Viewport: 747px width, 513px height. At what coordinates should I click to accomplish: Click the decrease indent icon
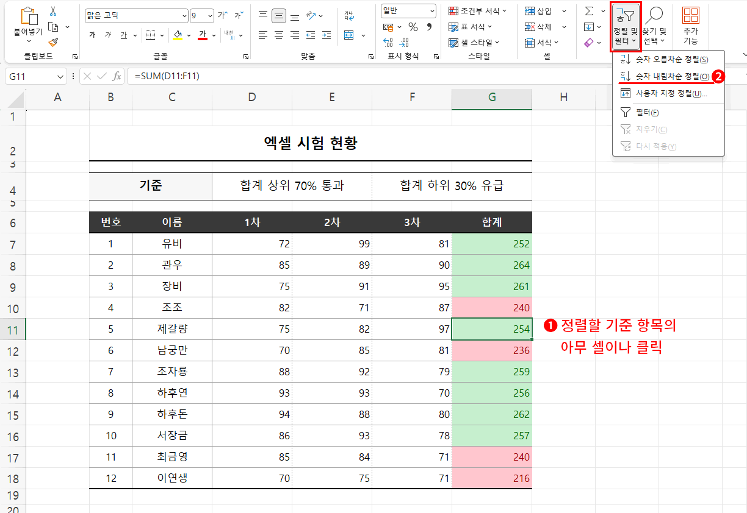pyautogui.click(x=311, y=35)
